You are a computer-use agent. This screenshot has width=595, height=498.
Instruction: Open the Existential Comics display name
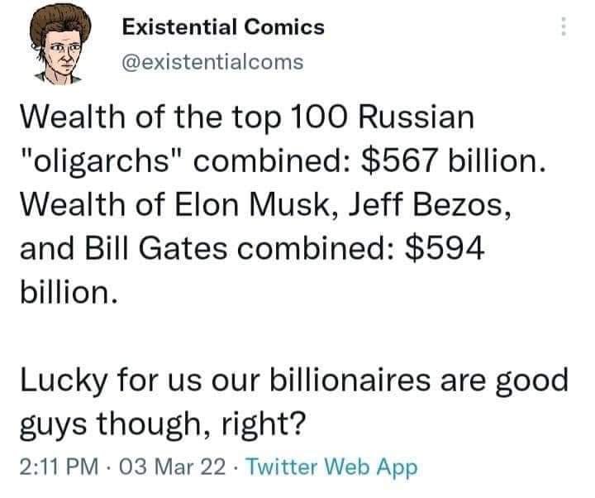pyautogui.click(x=222, y=27)
